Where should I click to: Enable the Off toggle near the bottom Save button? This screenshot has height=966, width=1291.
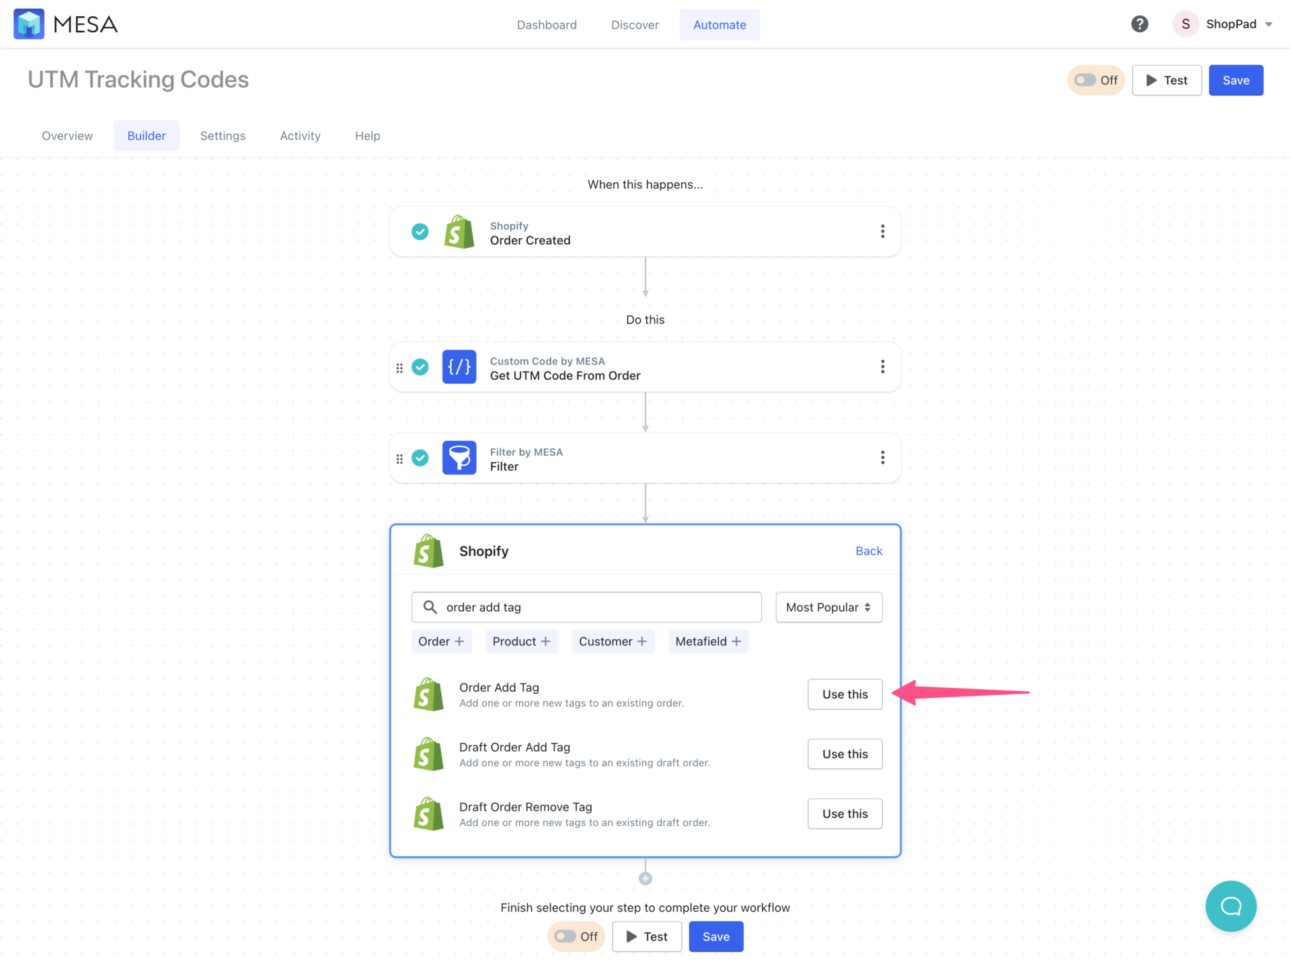565,936
